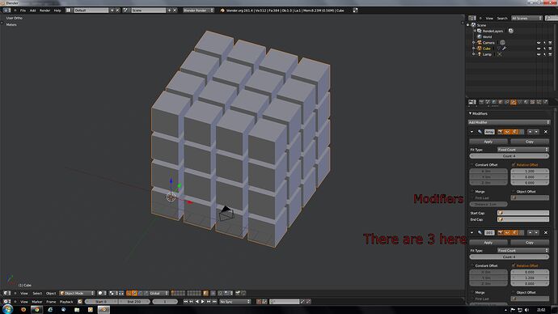Collapse the first Array modifier
558x314 pixels.
[x=472, y=132]
